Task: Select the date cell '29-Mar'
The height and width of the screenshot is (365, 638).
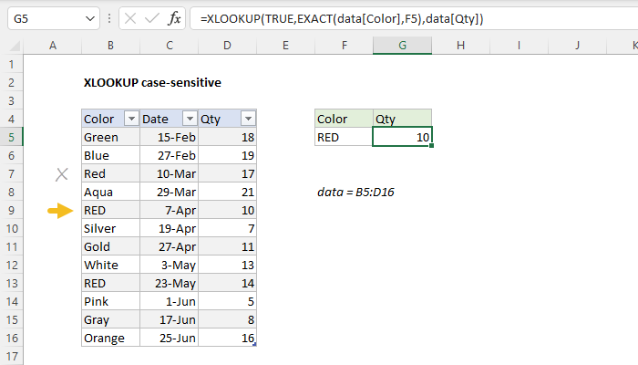Action: (169, 192)
